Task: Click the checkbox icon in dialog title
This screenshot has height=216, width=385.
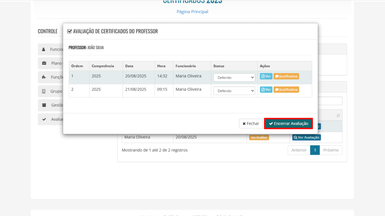Action: pos(70,31)
